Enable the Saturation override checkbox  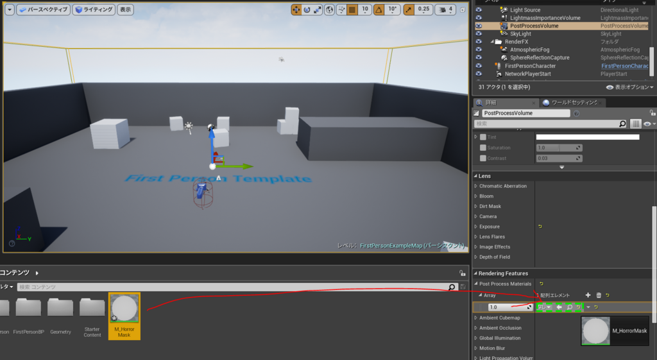point(483,148)
